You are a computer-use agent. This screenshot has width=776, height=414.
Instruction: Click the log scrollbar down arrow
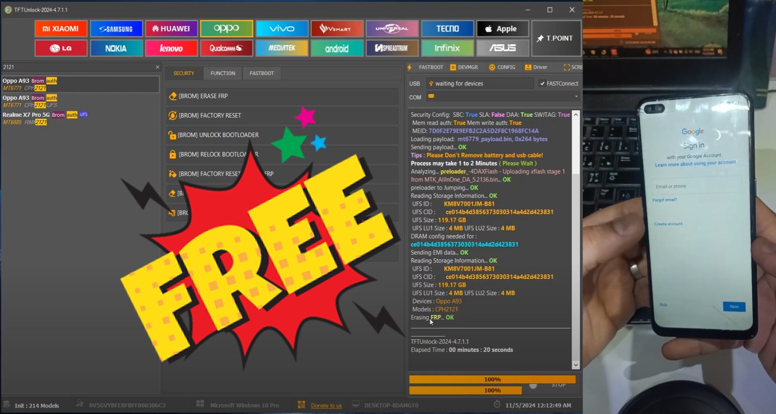[576, 365]
